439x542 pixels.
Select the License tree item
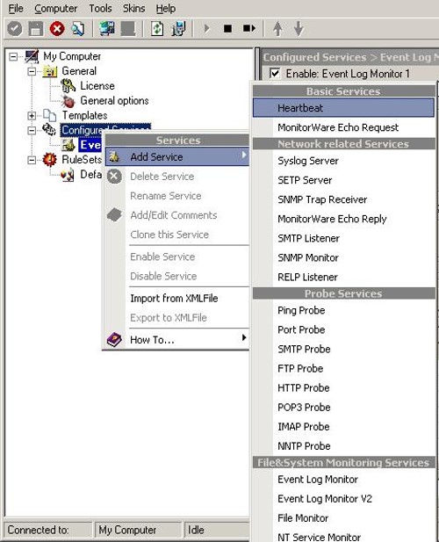[x=97, y=86]
